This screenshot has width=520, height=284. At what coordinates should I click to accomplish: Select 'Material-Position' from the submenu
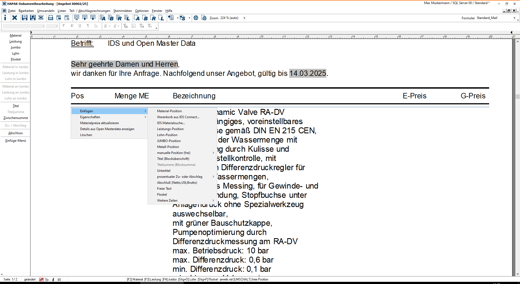(169, 111)
